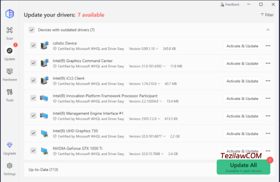Uncheck the cshsbc Device checkbox
The width and height of the screenshot is (280, 182).
(x=33, y=45)
